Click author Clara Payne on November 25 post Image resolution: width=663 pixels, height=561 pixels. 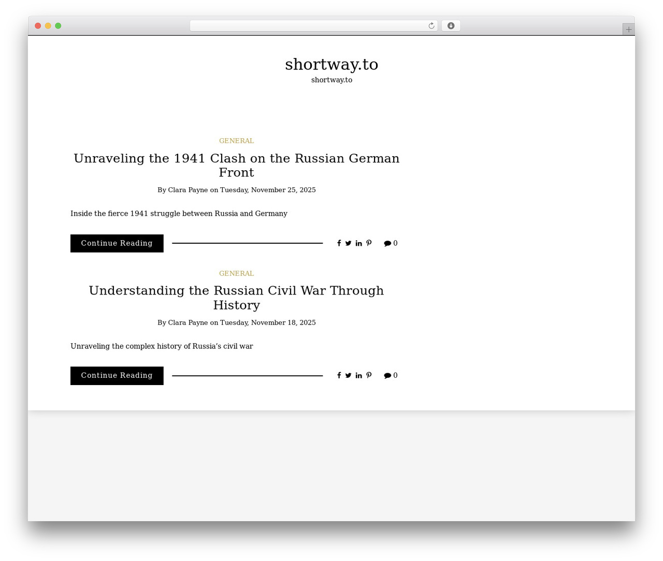[188, 190]
